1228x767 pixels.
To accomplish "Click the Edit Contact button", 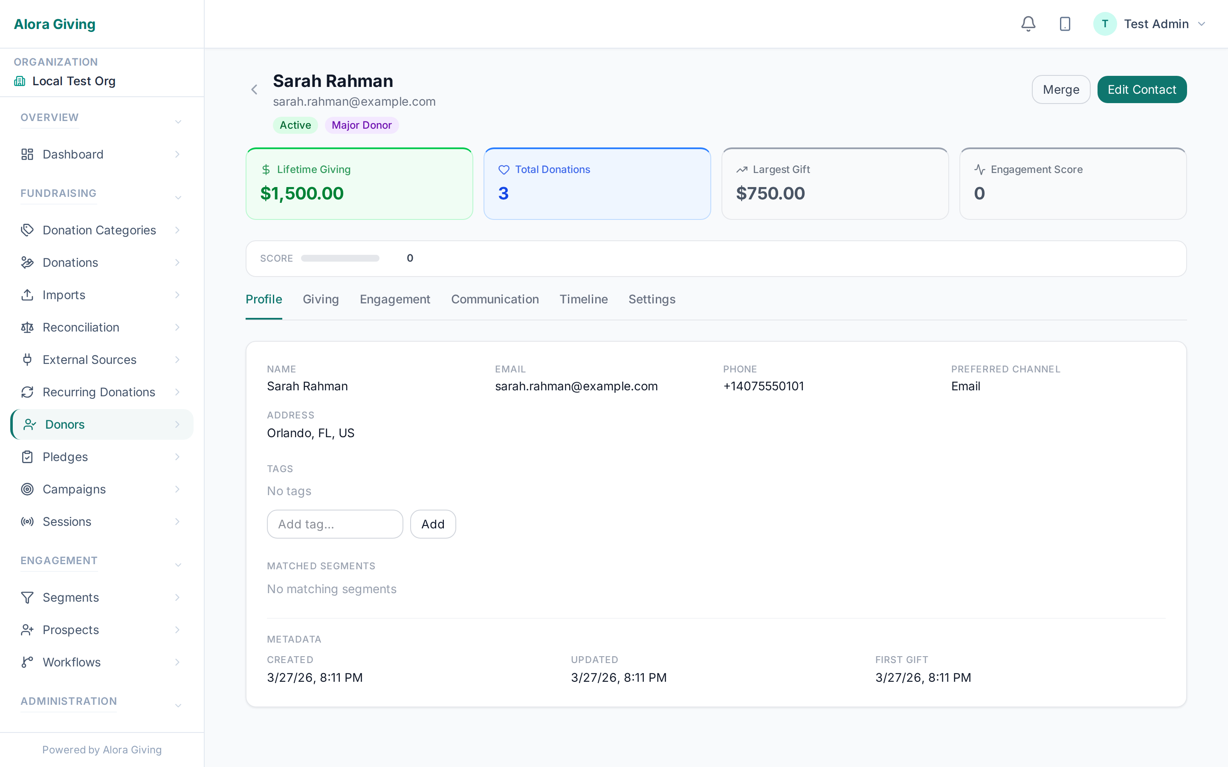I will pyautogui.click(x=1141, y=90).
